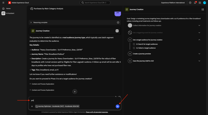Open the Help question mark icon
The height and width of the screenshot is (115, 208).
(x=190, y=3)
